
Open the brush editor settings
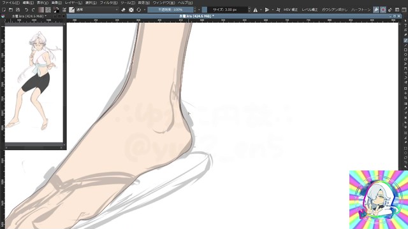point(64,10)
